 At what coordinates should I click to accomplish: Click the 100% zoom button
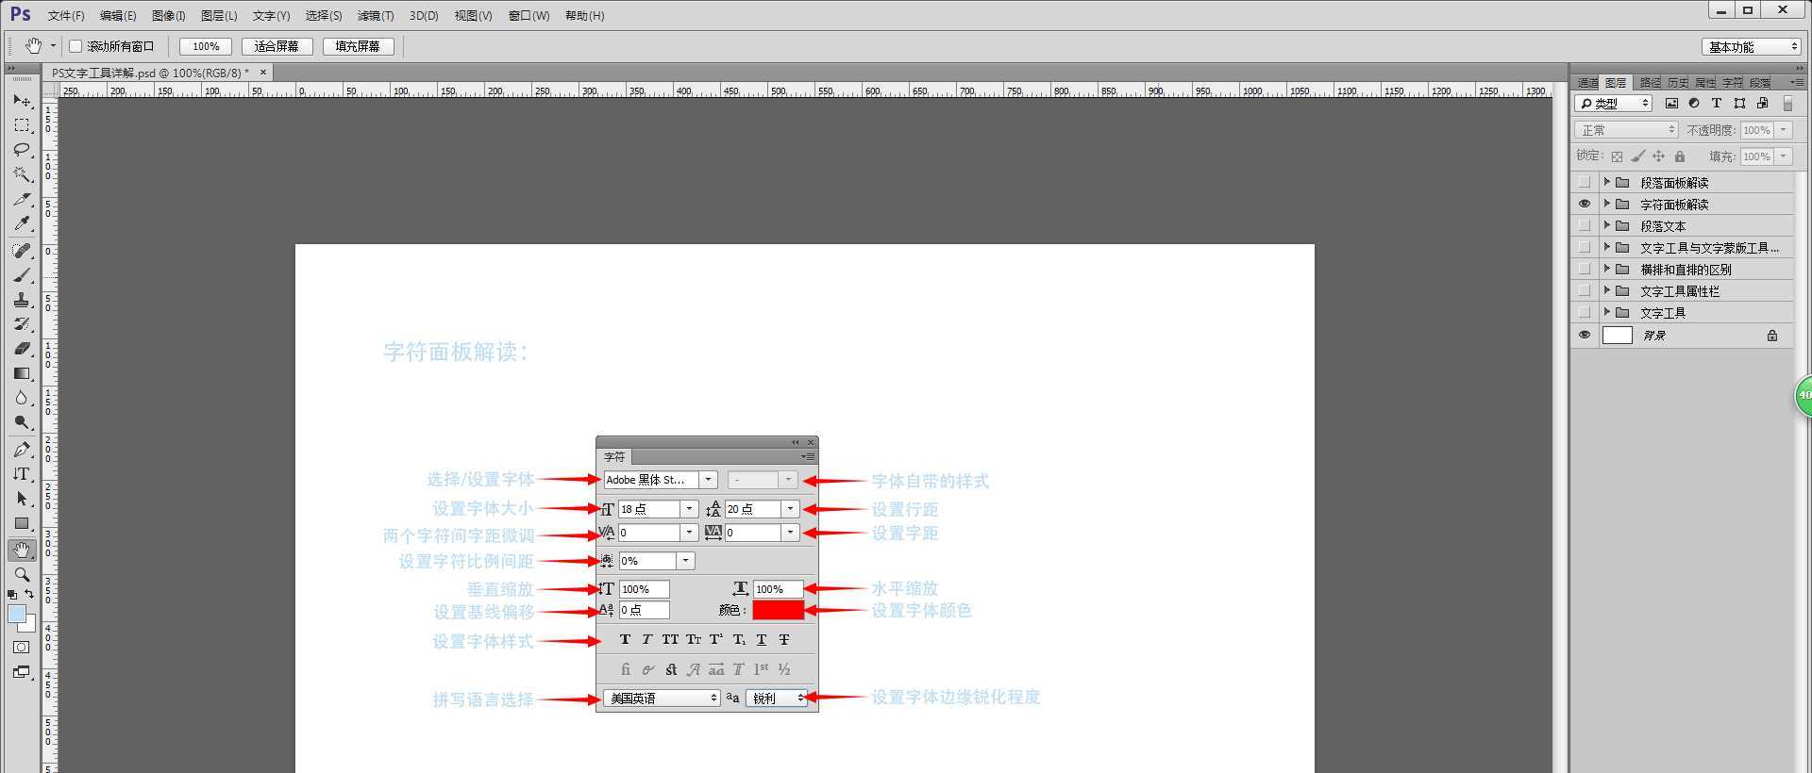pyautogui.click(x=206, y=46)
